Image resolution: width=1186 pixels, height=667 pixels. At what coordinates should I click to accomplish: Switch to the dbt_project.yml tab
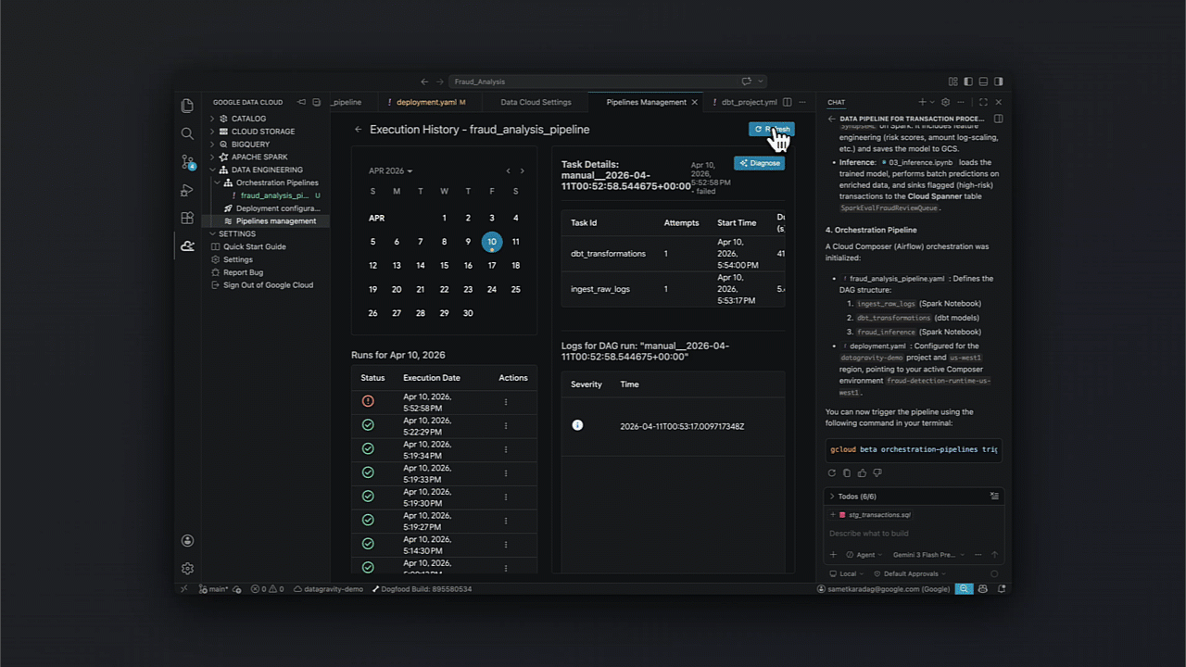[749, 102]
